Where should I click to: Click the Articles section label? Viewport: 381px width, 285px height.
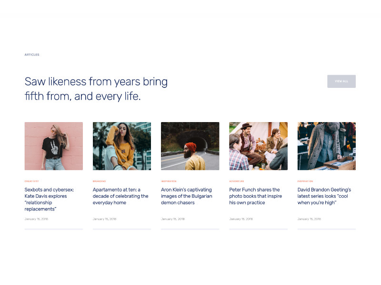(32, 55)
